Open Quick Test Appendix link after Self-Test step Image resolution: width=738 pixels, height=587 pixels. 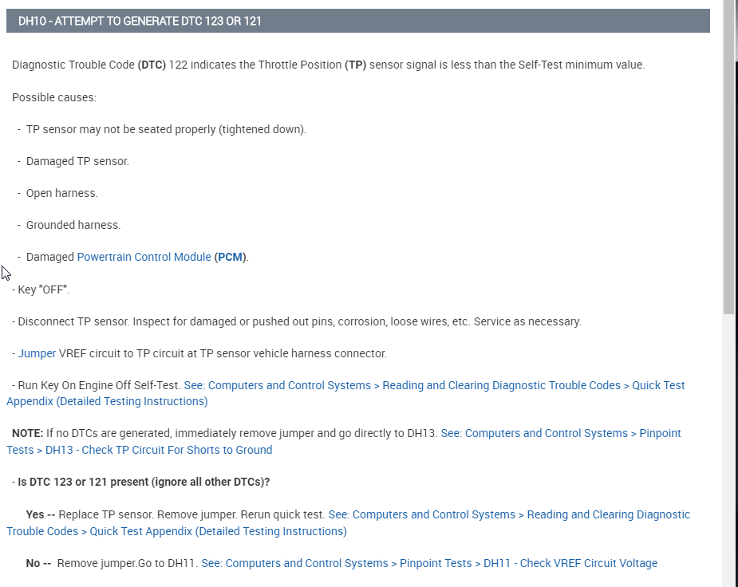point(433,386)
